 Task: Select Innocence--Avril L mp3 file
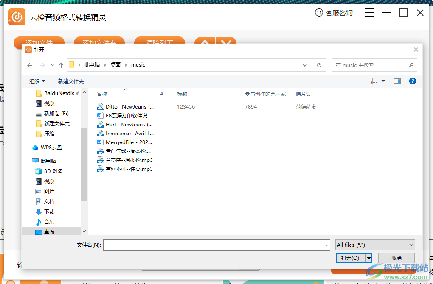(x=126, y=134)
